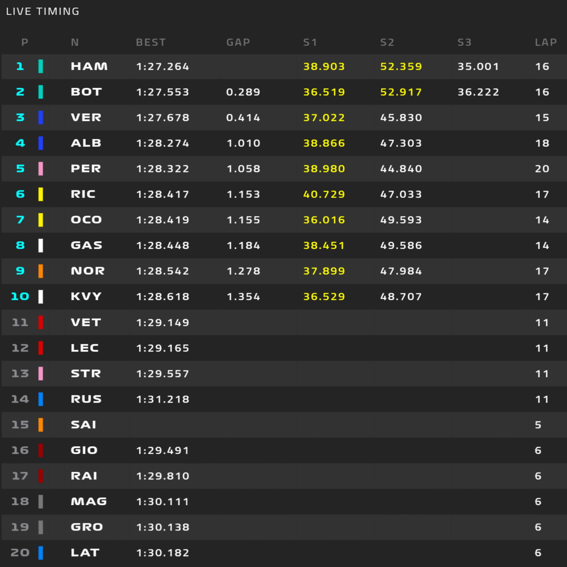Click the gap value 0.414
567x567 pixels.
tap(243, 118)
